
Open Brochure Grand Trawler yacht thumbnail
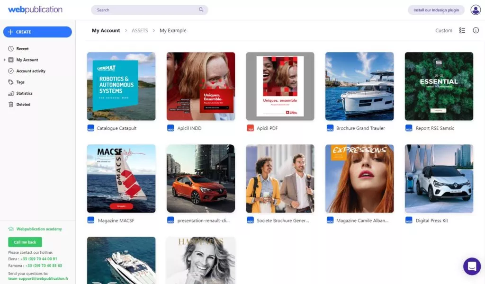[359, 86]
